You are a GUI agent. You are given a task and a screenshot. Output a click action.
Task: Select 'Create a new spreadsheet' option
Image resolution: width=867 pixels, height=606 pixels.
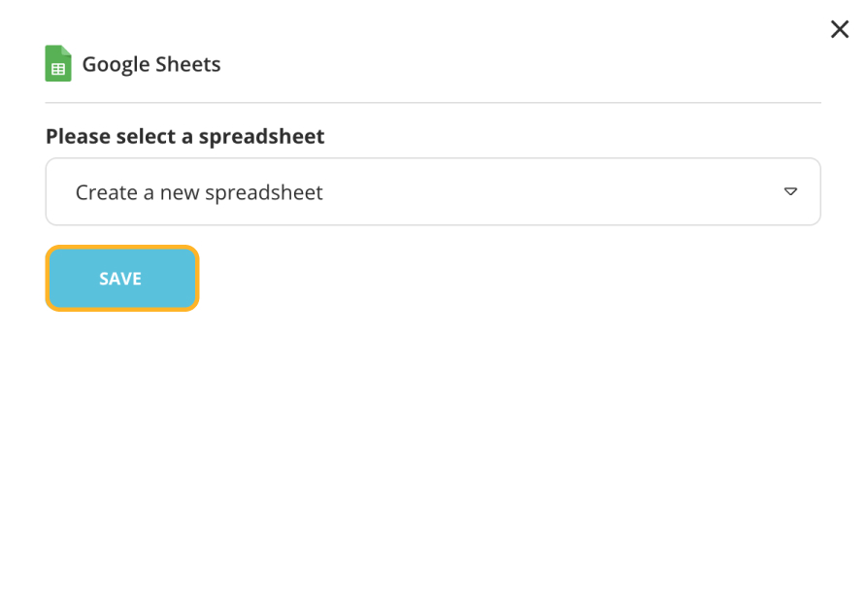(199, 191)
